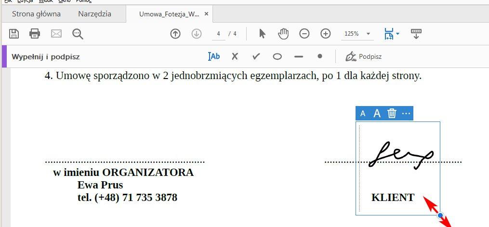Image resolution: width=489 pixels, height=227 pixels.
Task: Close the Umowa_Fotezja document tab
Action: (207, 14)
